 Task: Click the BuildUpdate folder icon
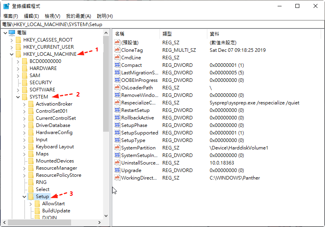[x=37, y=211]
